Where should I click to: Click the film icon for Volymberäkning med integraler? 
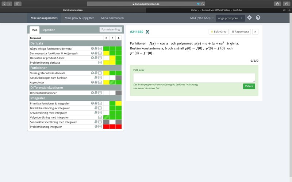[x=100, y=118]
